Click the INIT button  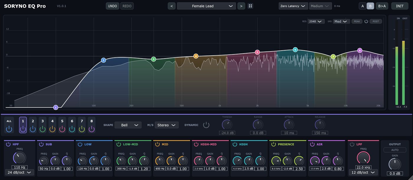pyautogui.click(x=400, y=6)
